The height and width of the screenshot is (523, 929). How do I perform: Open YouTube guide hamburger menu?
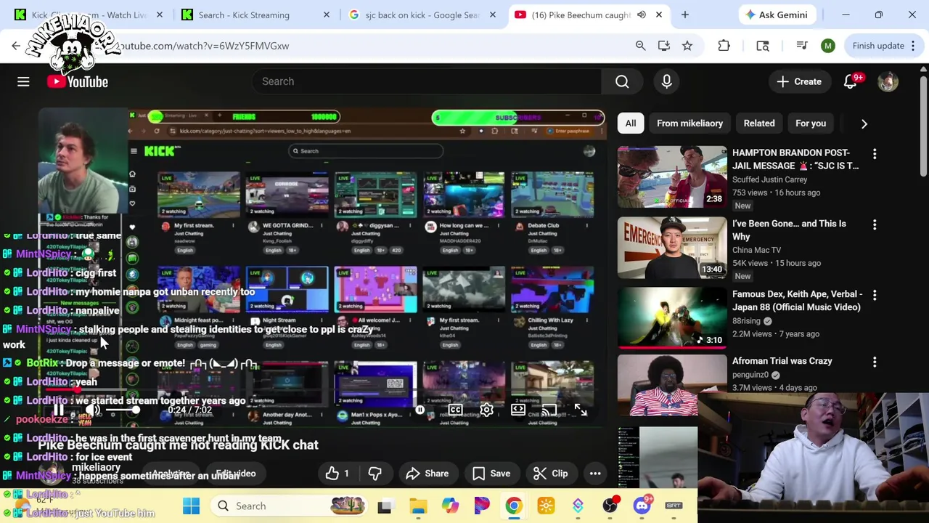point(23,81)
